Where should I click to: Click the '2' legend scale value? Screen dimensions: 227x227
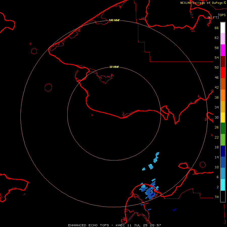[x=218, y=187]
